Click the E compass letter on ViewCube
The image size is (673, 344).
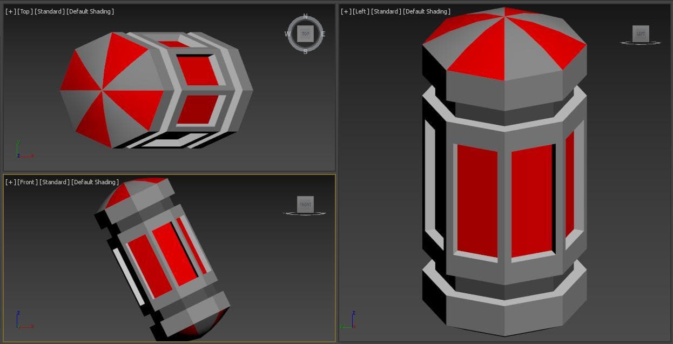coord(323,34)
